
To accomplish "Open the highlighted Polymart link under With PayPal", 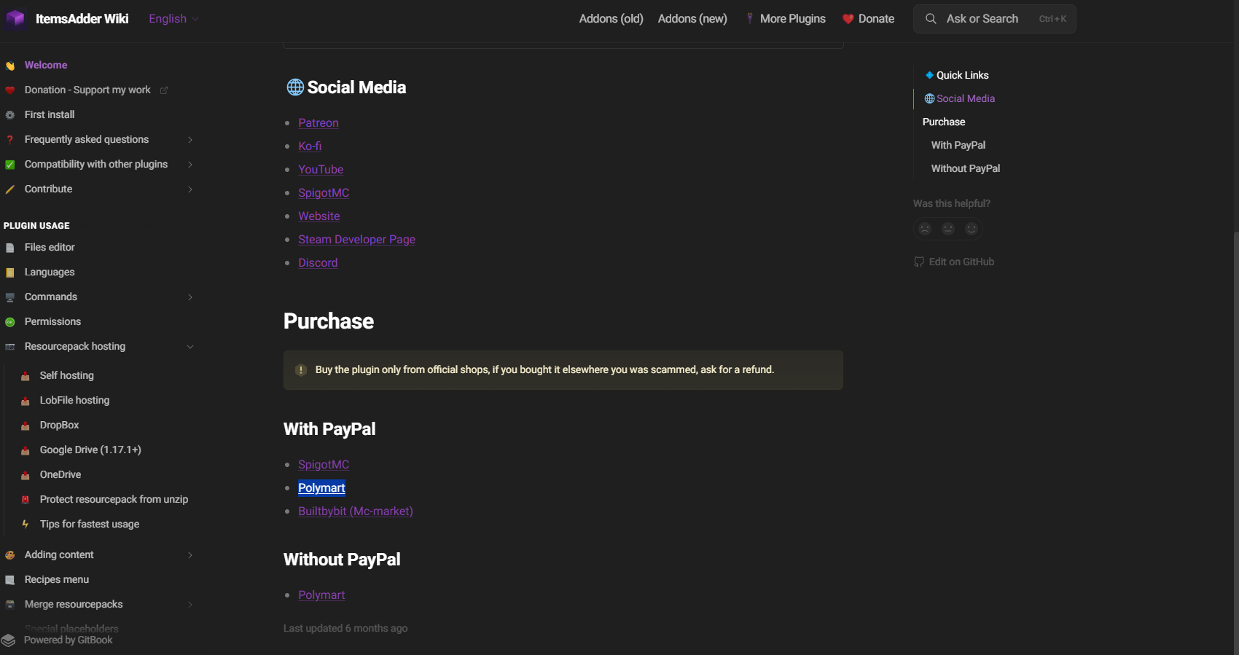I will click(321, 488).
